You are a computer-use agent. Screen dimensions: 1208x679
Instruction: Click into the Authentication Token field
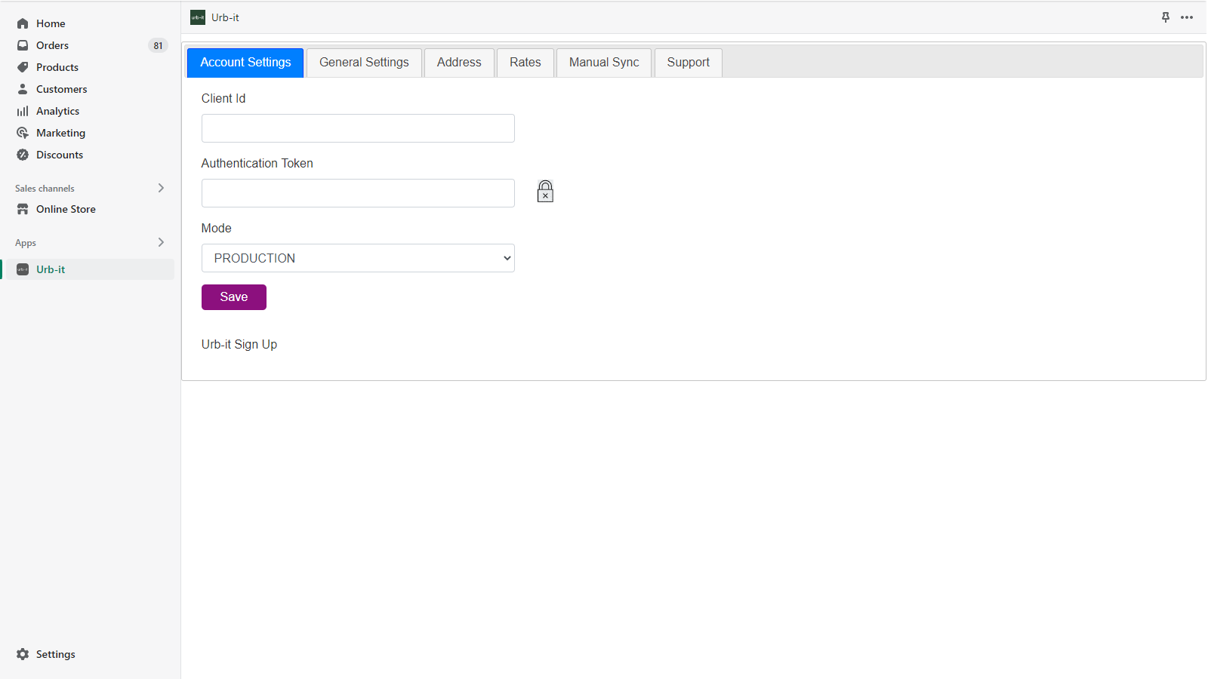[x=358, y=193]
